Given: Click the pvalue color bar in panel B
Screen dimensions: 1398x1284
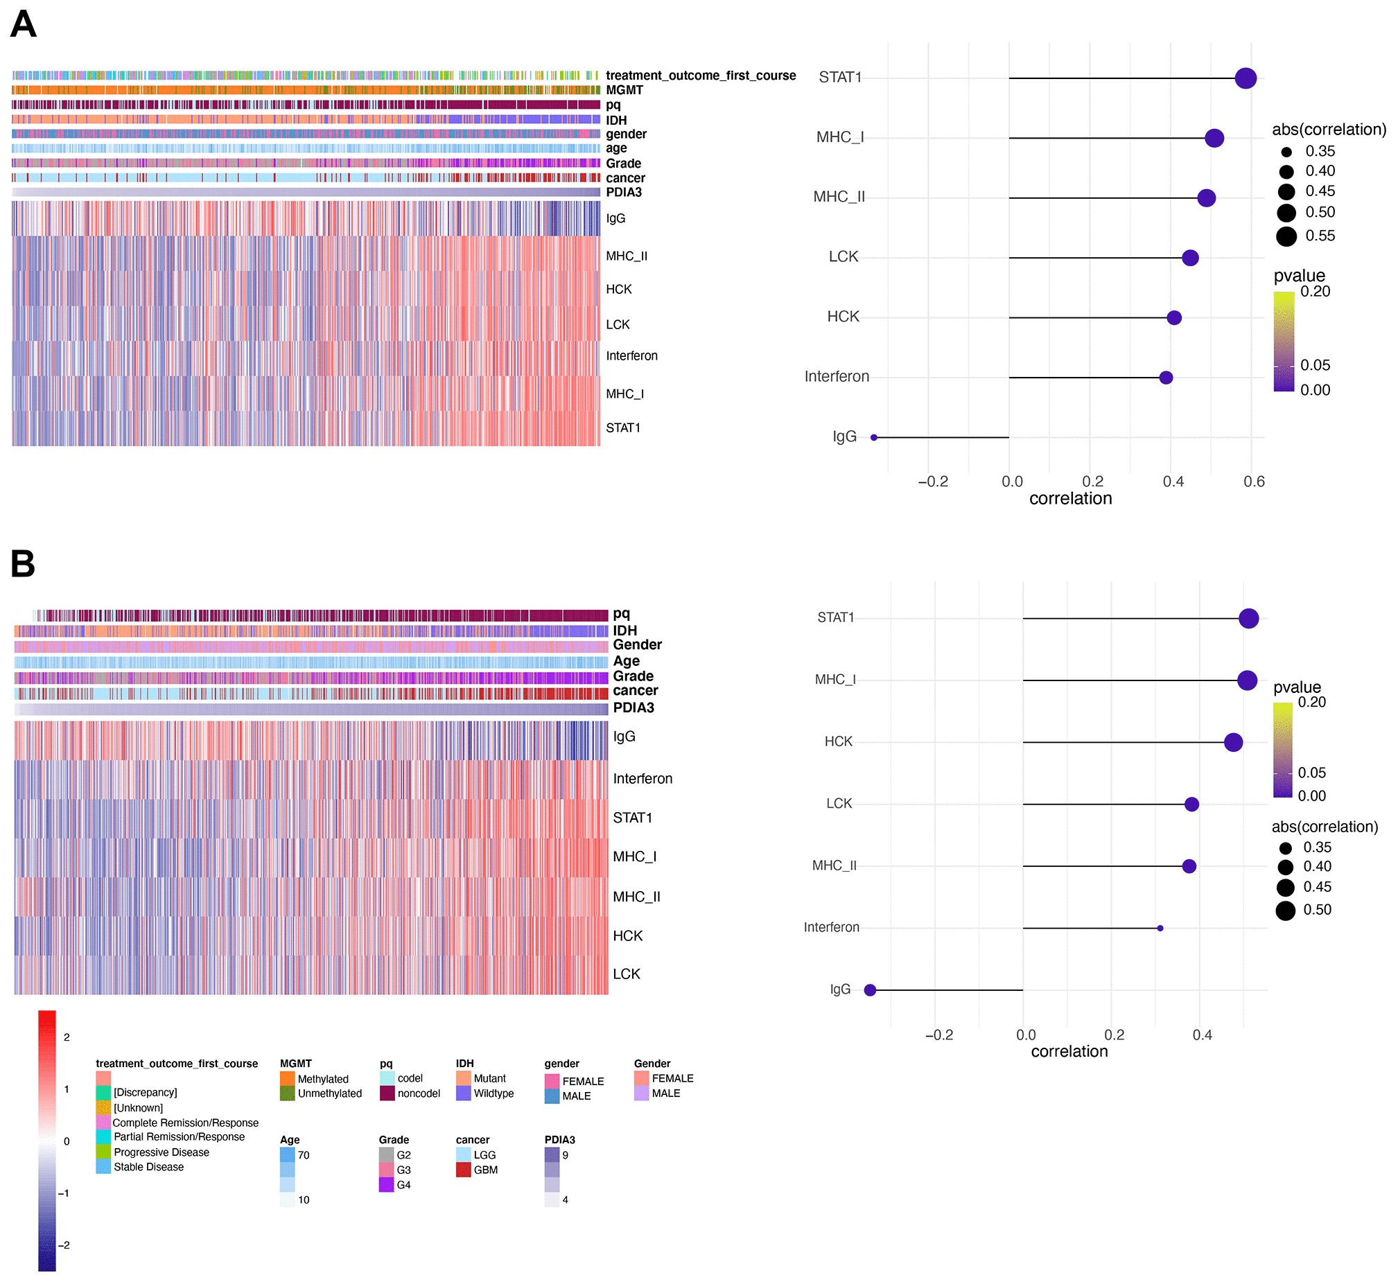Looking at the screenshot, I should 1283,750.
